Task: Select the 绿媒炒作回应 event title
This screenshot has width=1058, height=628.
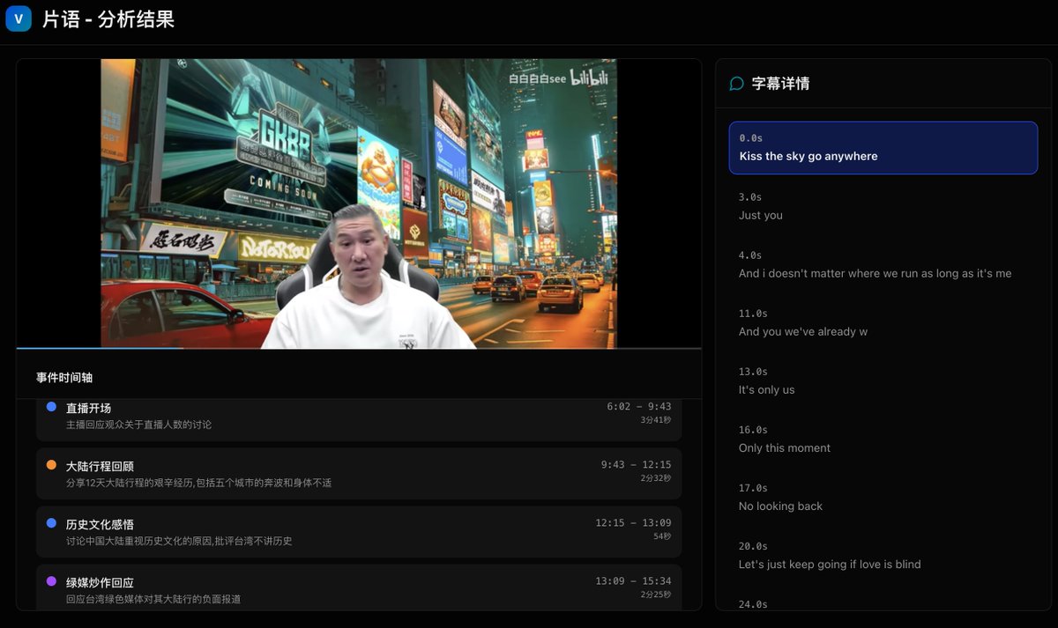Action: click(x=100, y=582)
